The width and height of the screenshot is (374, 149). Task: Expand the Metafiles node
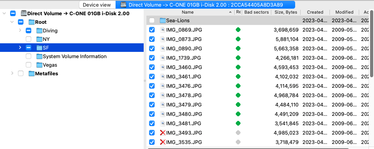(12, 73)
